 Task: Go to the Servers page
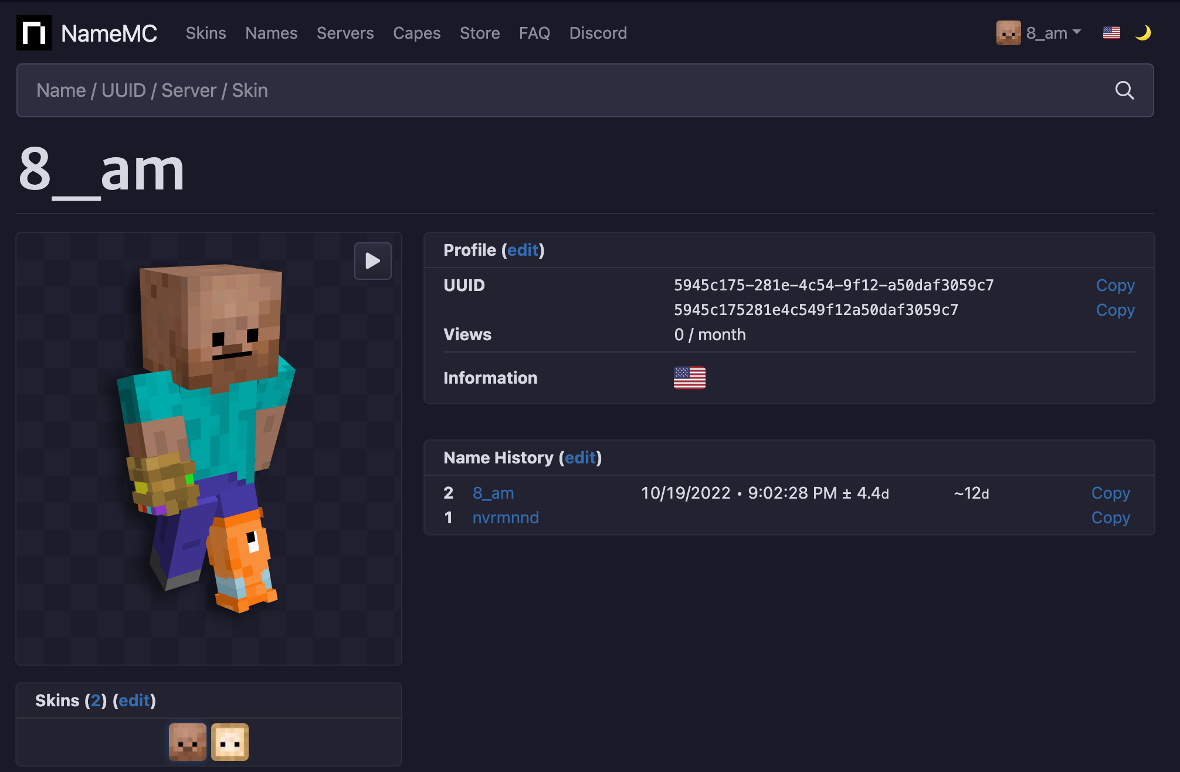point(345,33)
